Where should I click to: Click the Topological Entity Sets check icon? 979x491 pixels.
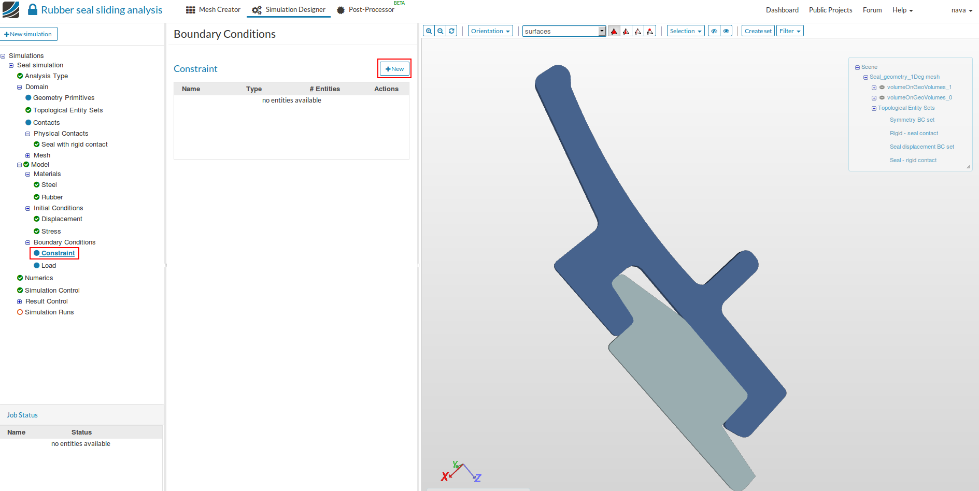tap(29, 110)
